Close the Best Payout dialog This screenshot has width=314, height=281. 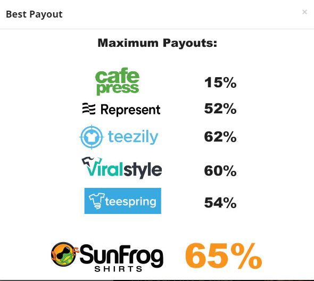coord(304,12)
